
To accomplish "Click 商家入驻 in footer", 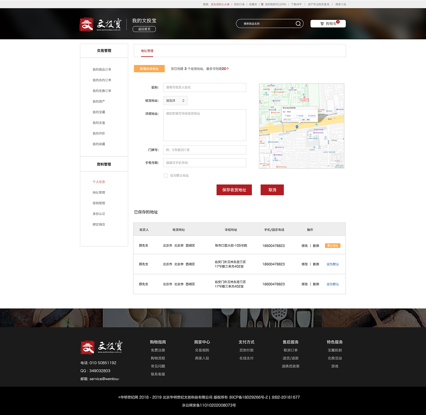I will click(202, 358).
